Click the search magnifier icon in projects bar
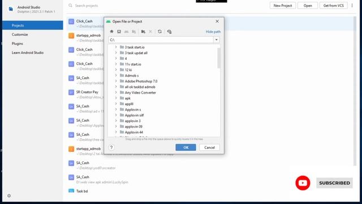Viewport: 362px width, 204px height. pyautogui.click(x=70, y=5)
